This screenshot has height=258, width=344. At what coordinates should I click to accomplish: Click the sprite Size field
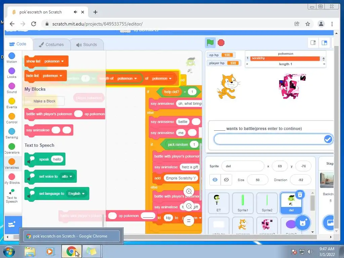(257, 180)
